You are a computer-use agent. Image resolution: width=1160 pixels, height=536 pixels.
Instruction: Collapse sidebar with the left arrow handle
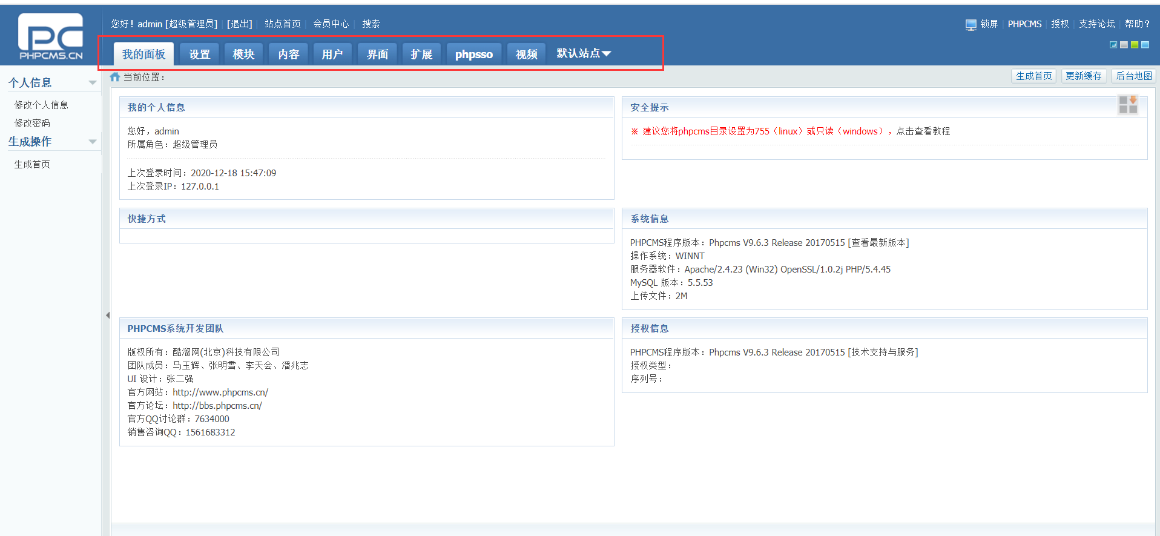[x=108, y=315]
